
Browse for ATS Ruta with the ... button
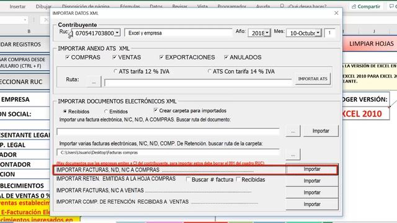(x=94, y=82)
